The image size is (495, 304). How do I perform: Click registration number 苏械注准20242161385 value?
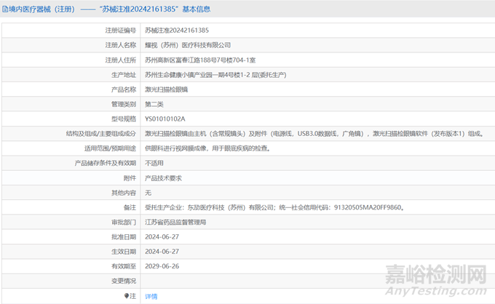point(177,30)
